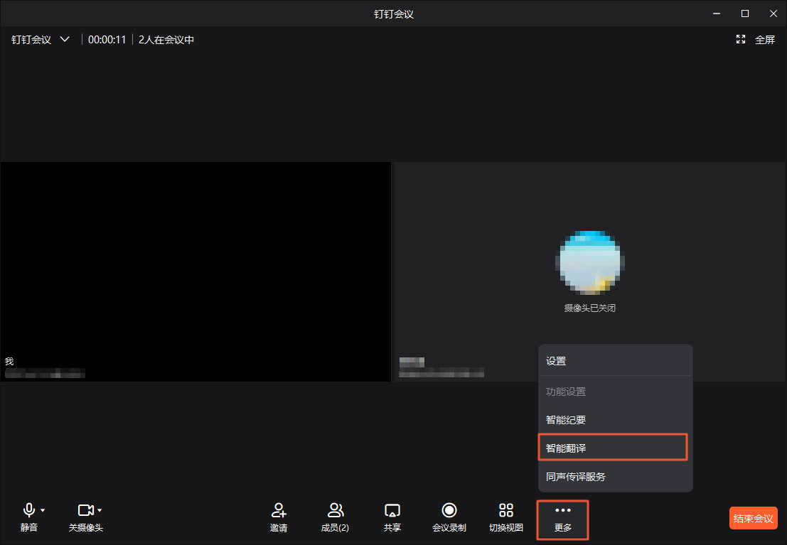787x545 pixels.
Task: Start 会议录制 meeting recording
Action: tap(449, 517)
